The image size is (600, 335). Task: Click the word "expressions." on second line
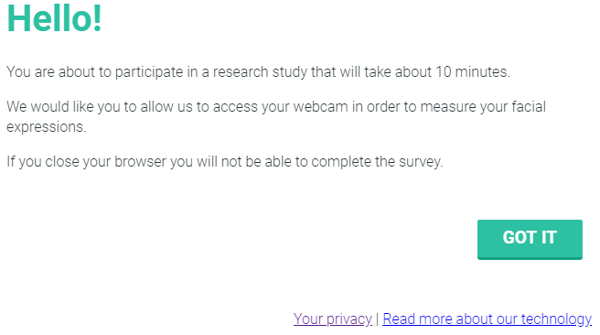pos(47,127)
